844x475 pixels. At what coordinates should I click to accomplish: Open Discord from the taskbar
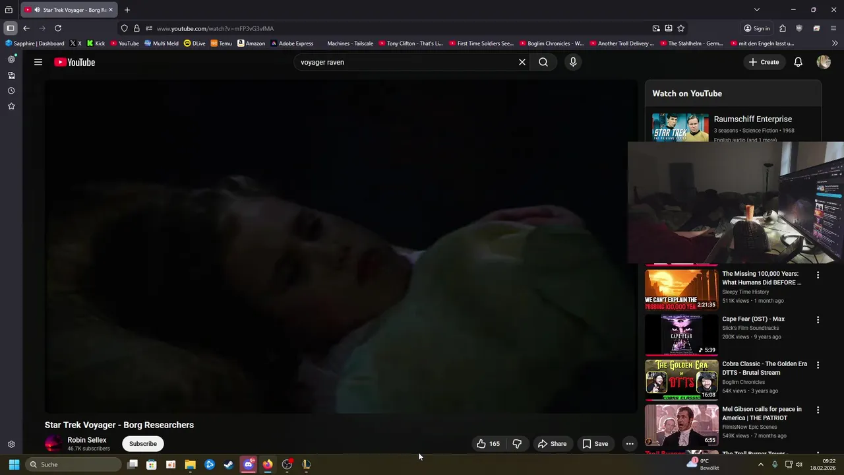249,464
